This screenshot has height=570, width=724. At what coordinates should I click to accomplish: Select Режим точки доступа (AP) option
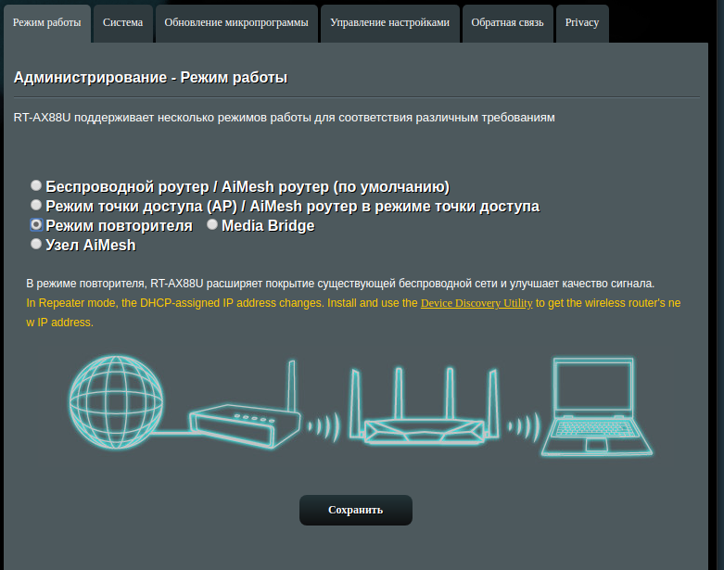(x=36, y=205)
